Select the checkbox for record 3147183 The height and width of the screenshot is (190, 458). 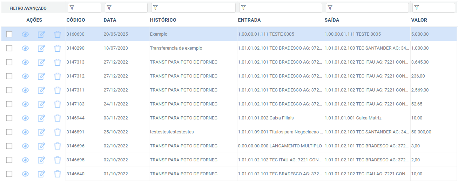pyautogui.click(x=9, y=104)
